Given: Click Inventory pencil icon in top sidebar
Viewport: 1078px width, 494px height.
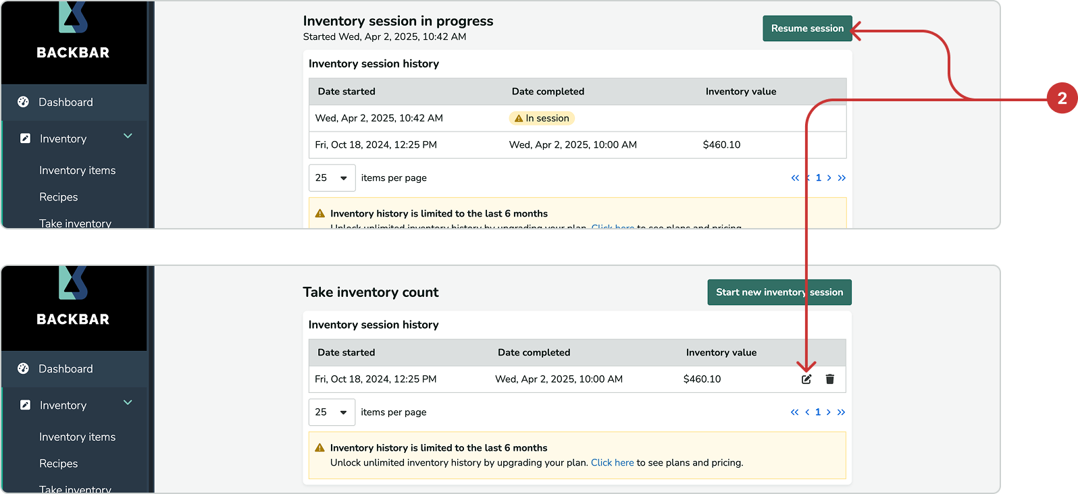Looking at the screenshot, I should click(x=25, y=138).
